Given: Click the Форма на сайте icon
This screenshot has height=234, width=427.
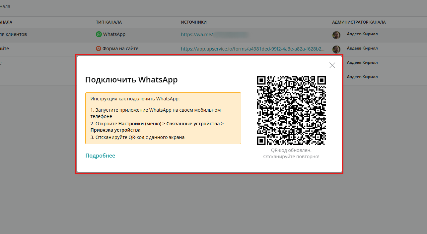Looking at the screenshot, I should pos(99,49).
